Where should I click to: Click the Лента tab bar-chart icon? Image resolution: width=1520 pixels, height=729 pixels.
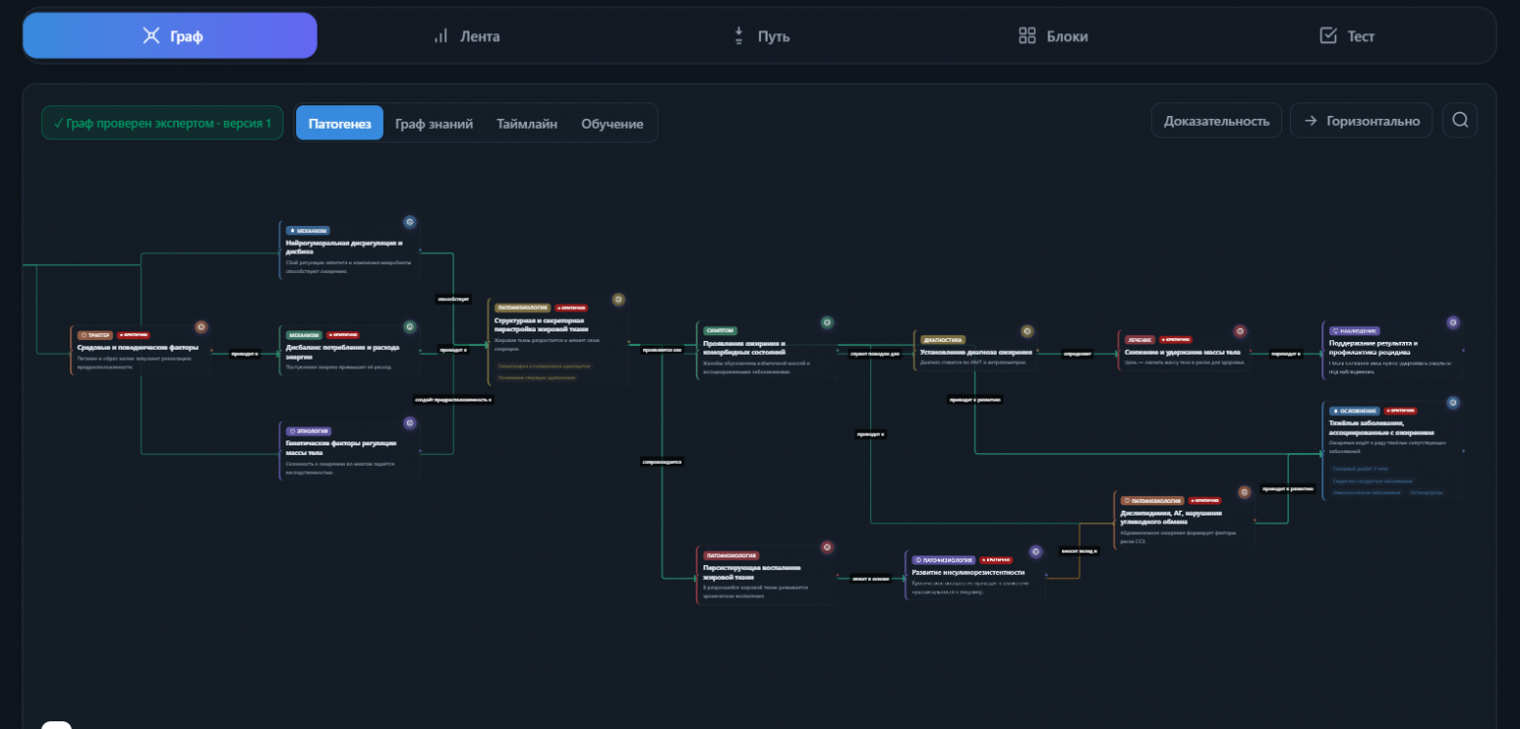click(x=440, y=36)
